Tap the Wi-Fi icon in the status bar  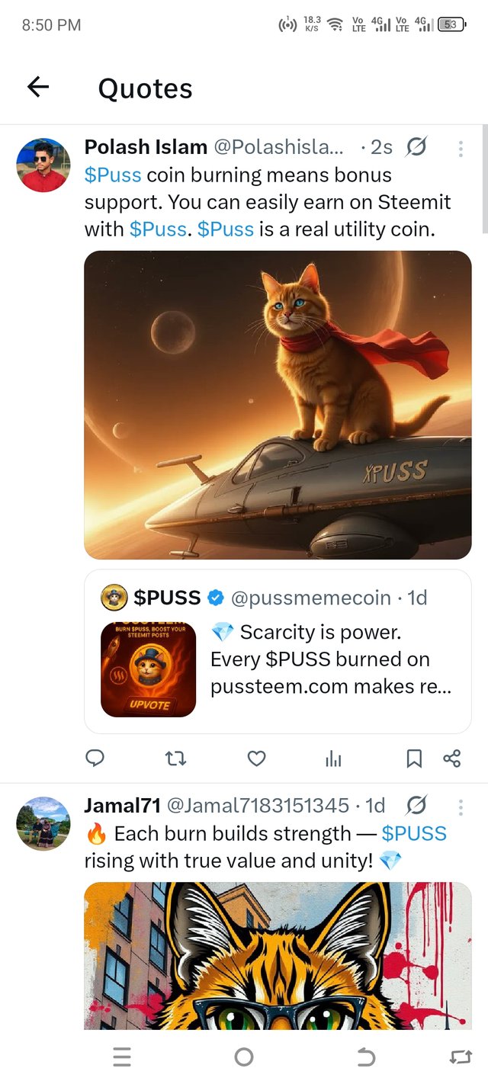click(334, 24)
